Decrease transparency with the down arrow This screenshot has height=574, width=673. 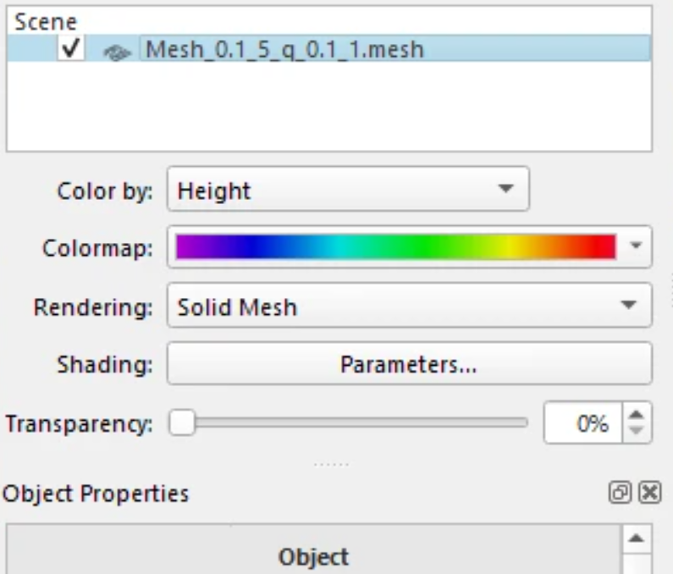tap(637, 431)
